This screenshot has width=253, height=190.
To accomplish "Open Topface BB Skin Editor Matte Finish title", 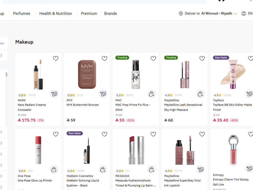I will pyautogui.click(x=232, y=107).
